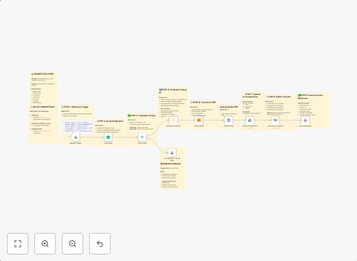Click the STEP 2: Email Verification note heading
357x261 pixels.
110,121
